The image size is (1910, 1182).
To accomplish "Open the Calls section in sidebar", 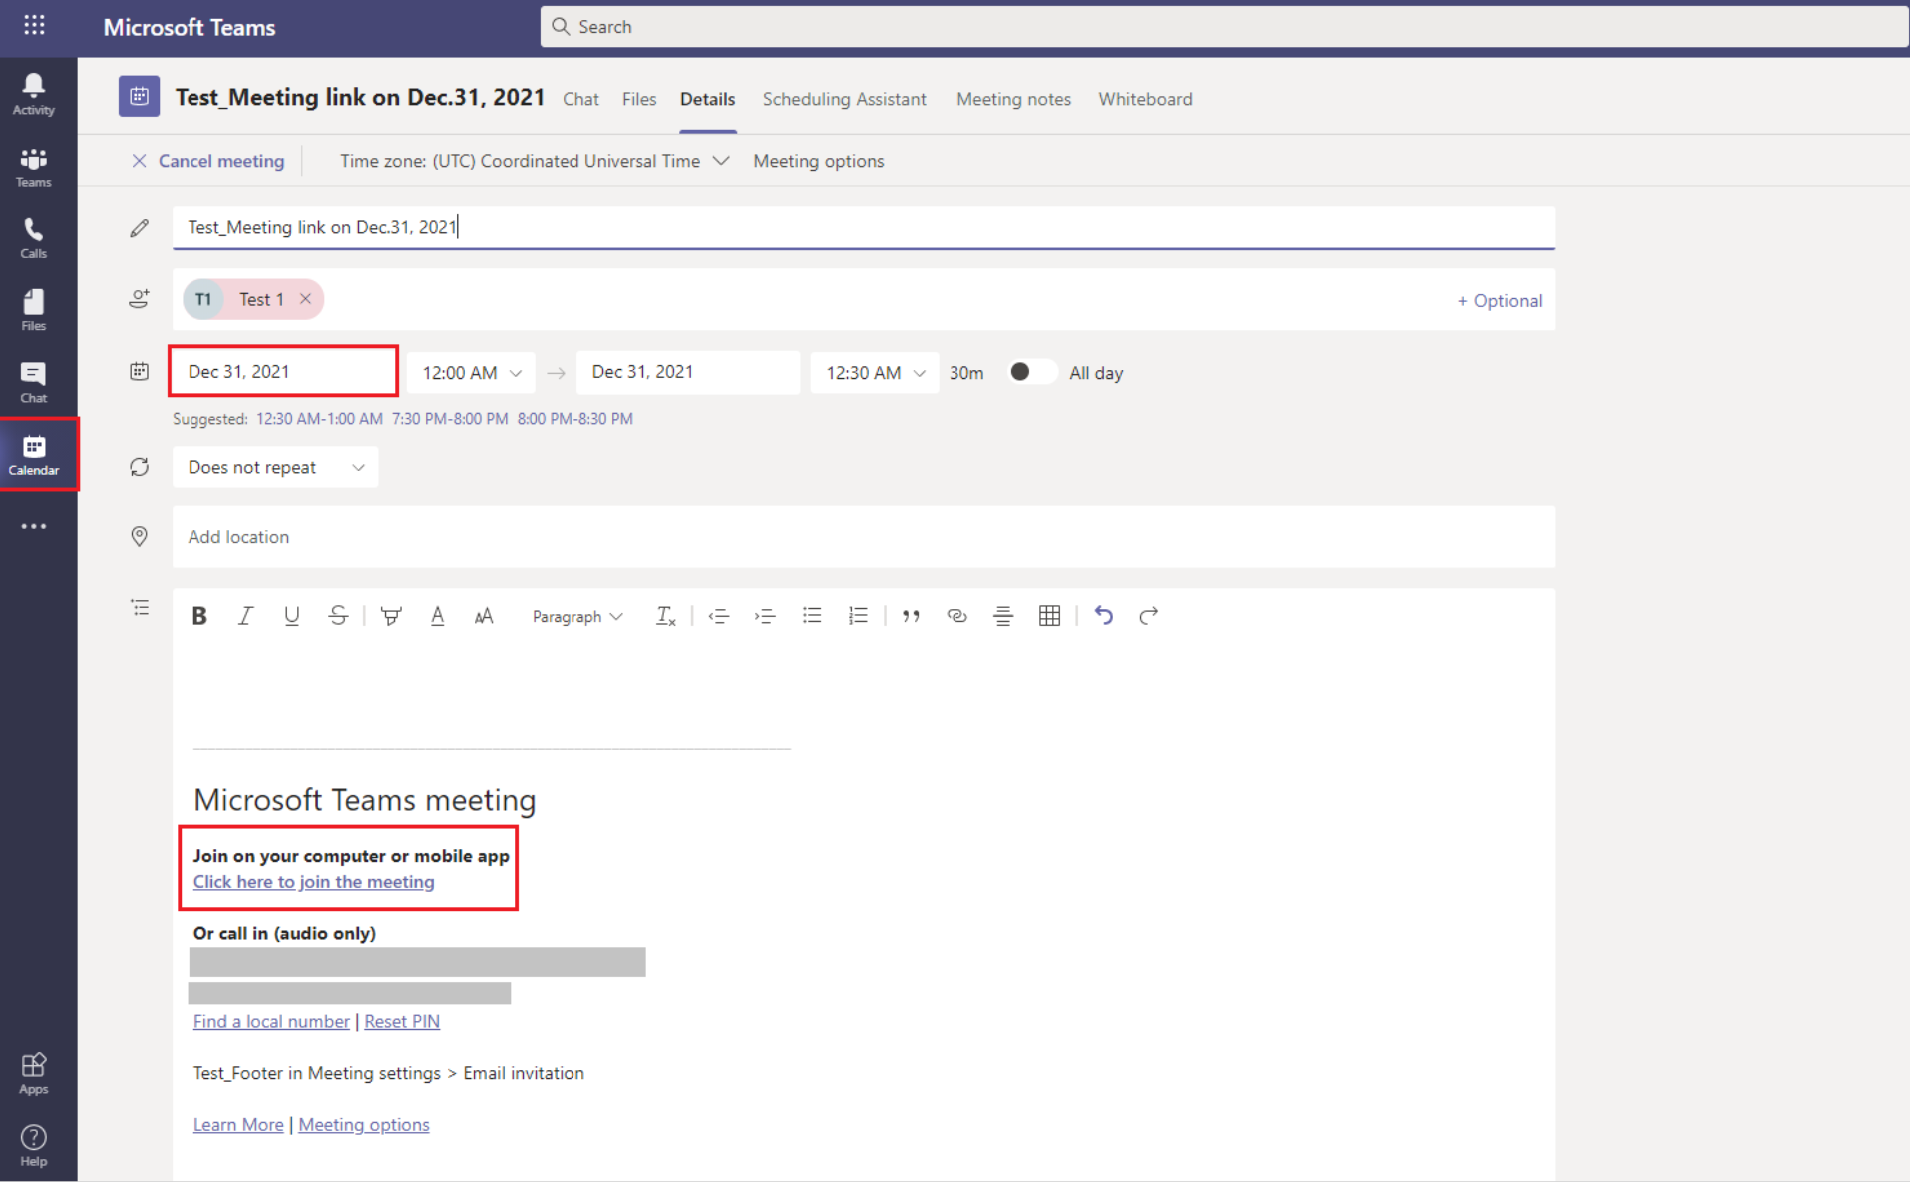I will click(33, 238).
